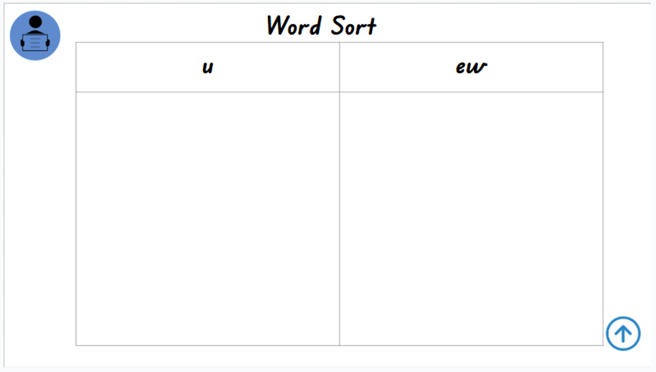Select the "u" column header letter
The width and height of the screenshot is (656, 372).
point(208,68)
